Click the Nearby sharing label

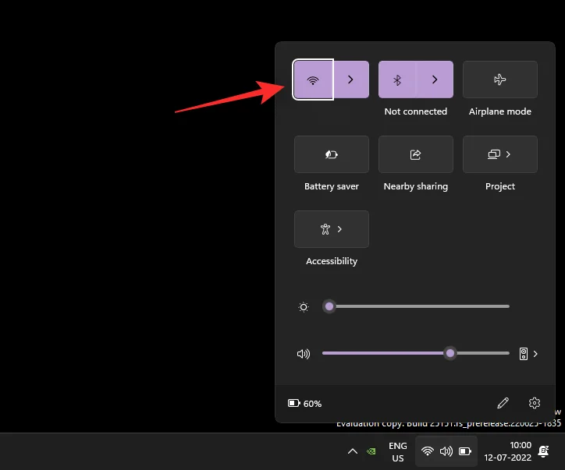(x=416, y=186)
